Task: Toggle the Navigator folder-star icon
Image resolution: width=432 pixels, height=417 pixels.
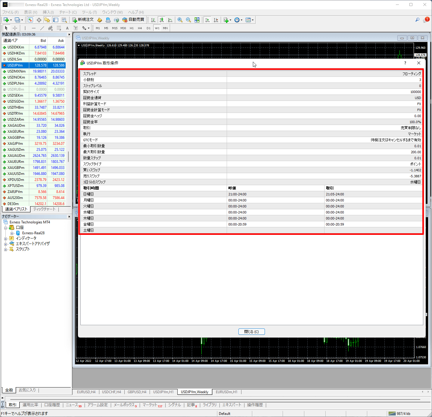Action: pos(47,20)
